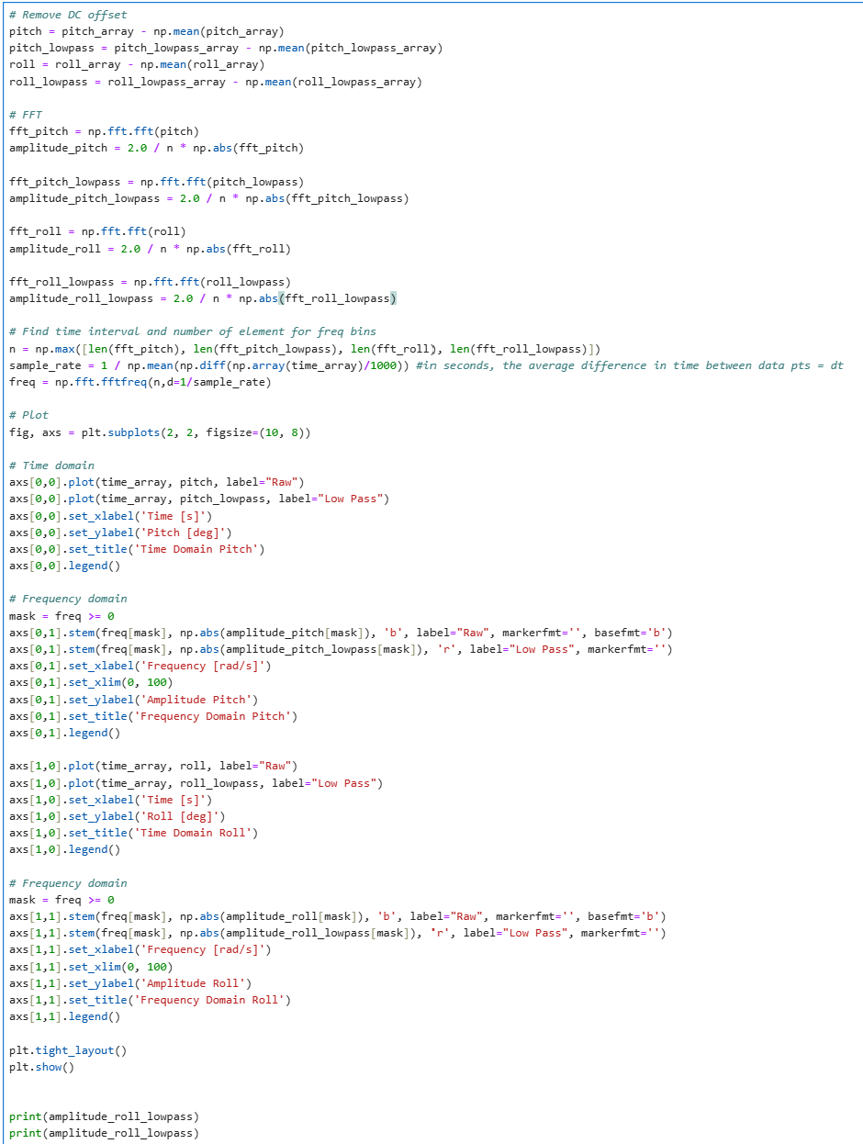
Task: Click the set_ylabel('Roll [deg]') line
Action: [x=118, y=816]
